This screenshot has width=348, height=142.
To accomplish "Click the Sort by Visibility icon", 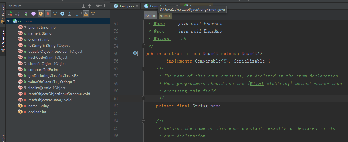I will point(10,14).
